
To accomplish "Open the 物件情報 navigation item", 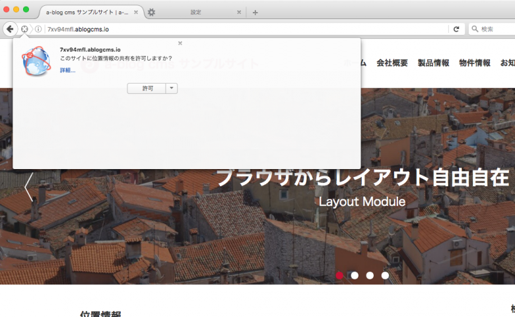I will coord(475,63).
